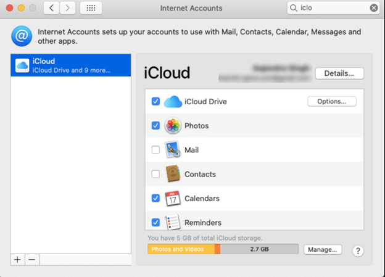The image size is (385, 277).
Task: Click the iCloud cloud icon in sidebar row
Action: coord(22,65)
